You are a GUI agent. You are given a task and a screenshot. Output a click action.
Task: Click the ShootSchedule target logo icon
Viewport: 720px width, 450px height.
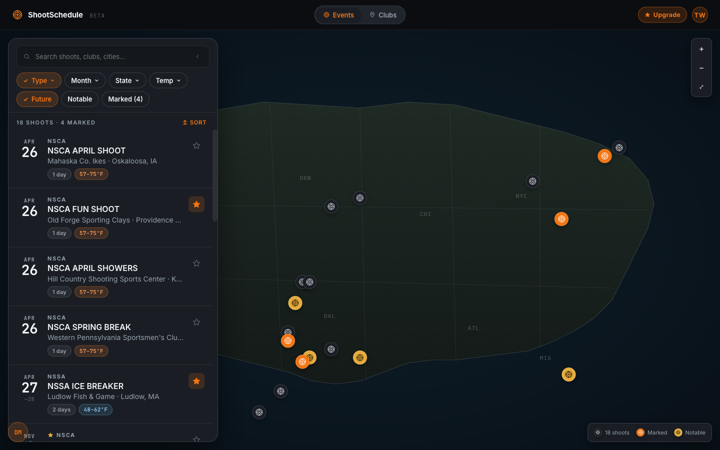[x=17, y=15]
